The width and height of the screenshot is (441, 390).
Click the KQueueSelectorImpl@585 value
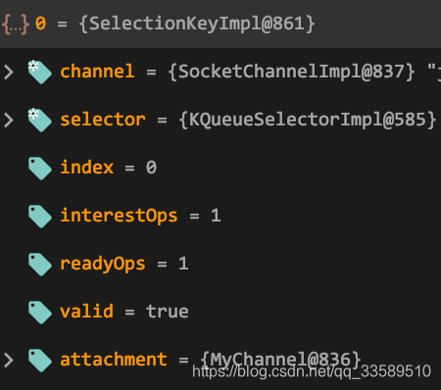click(308, 120)
